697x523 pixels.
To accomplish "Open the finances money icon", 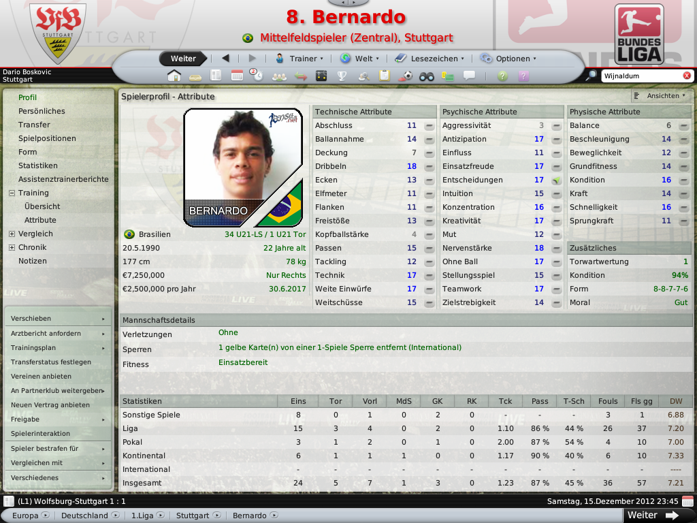I will [447, 76].
